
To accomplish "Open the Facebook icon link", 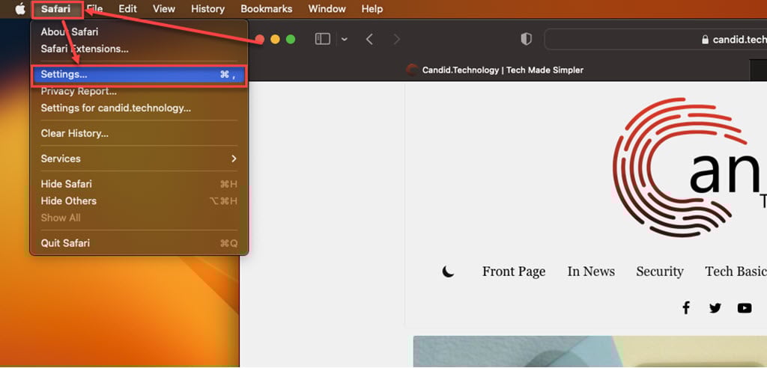I will coord(686,308).
